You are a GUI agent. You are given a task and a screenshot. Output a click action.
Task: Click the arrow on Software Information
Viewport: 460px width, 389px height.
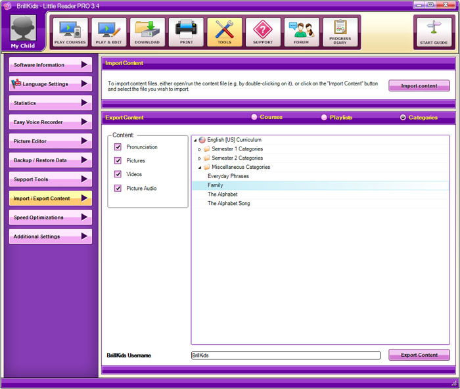[84, 64]
